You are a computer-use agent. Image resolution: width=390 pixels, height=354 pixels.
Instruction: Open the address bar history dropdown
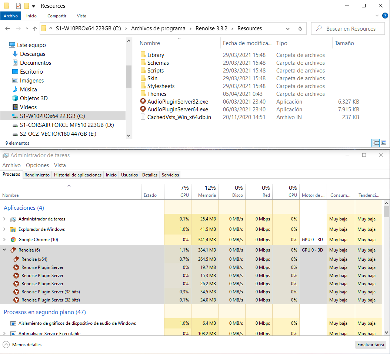click(x=288, y=28)
